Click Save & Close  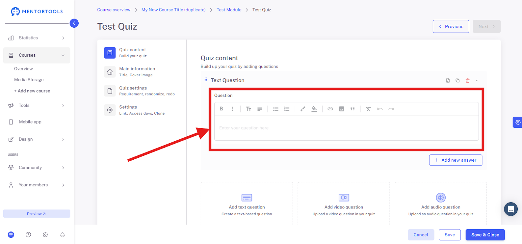point(485,235)
